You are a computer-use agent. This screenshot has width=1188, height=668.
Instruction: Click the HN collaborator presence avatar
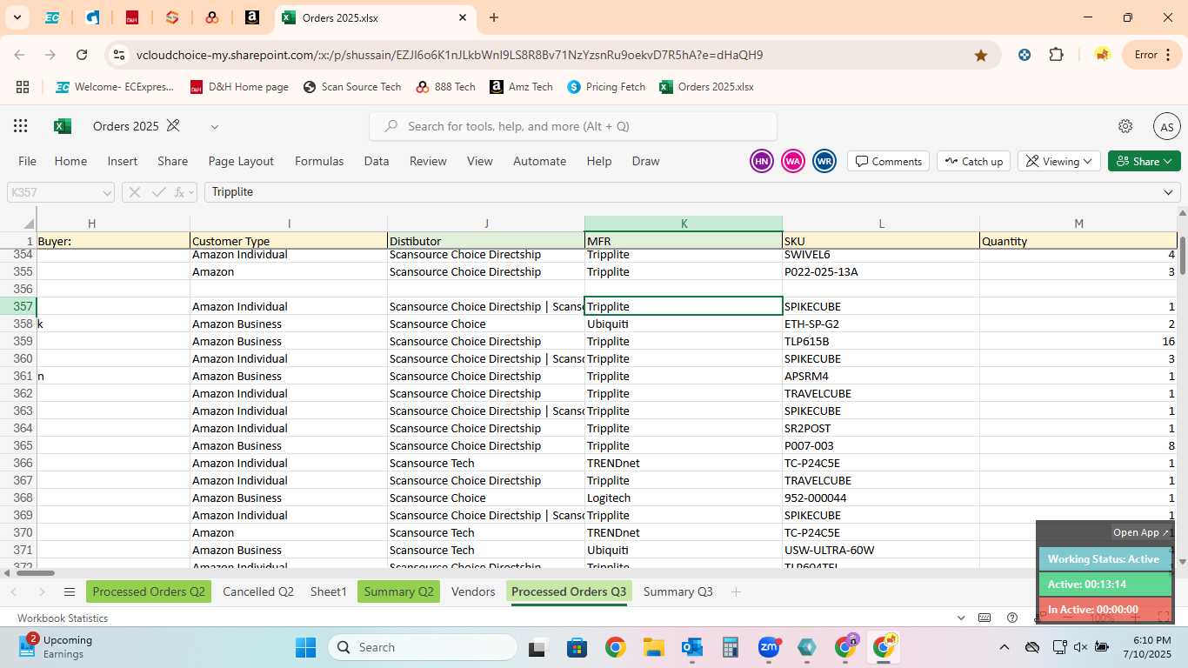pyautogui.click(x=761, y=161)
